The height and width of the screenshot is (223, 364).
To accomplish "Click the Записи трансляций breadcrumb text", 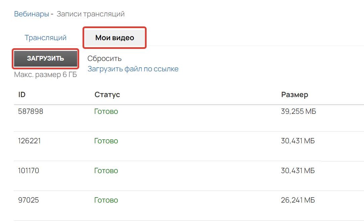I will click(x=91, y=14).
